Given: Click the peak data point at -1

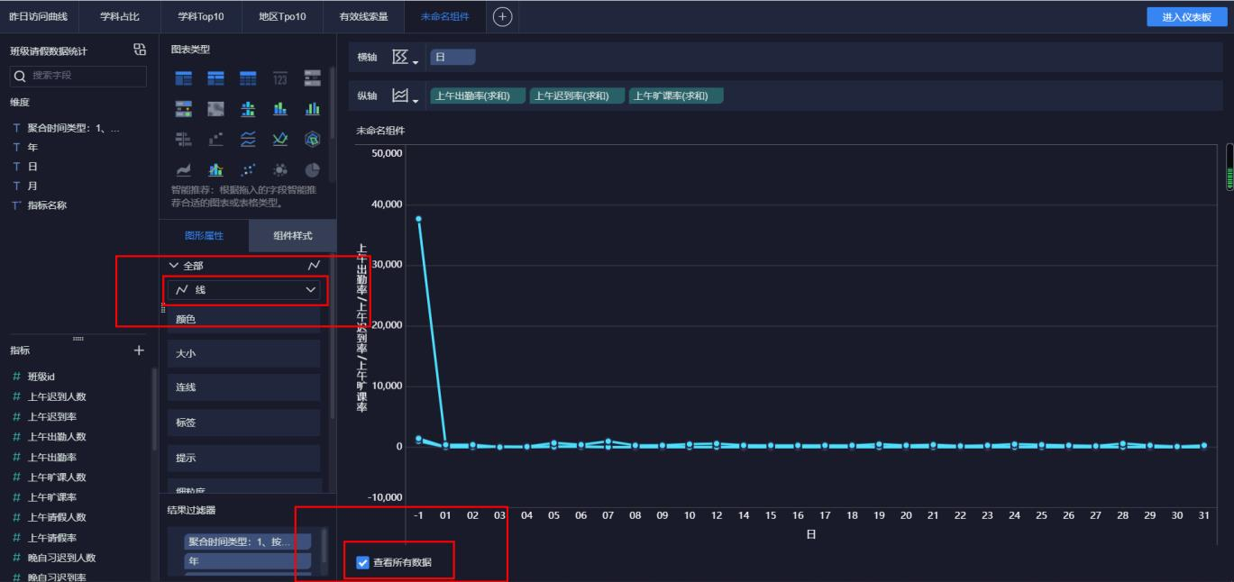Looking at the screenshot, I should click(419, 219).
